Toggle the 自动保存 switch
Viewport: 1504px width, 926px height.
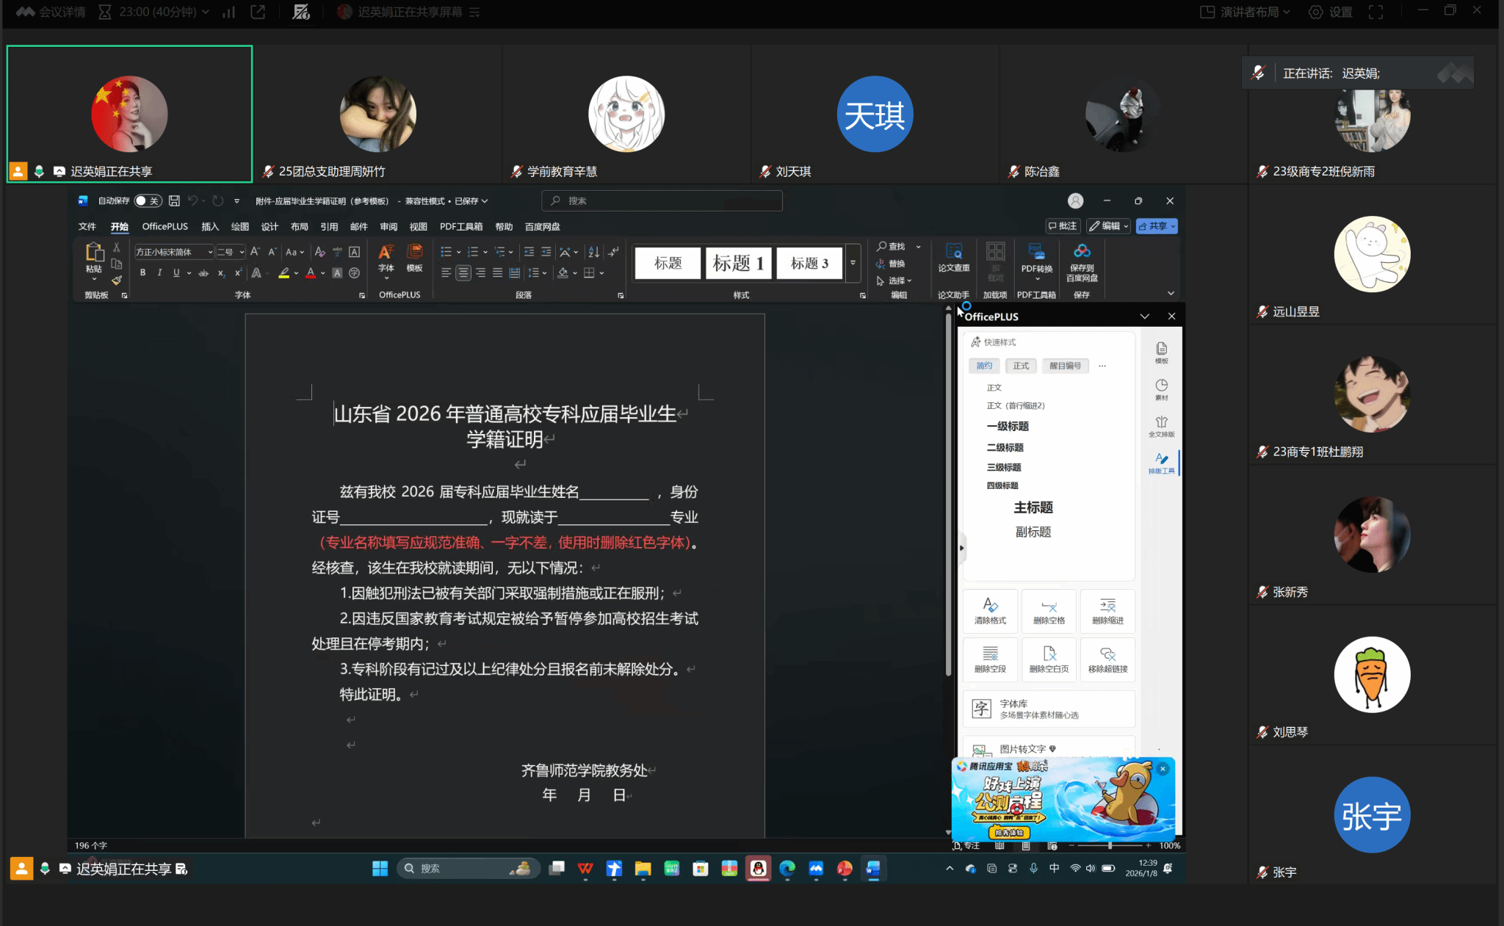coord(148,200)
